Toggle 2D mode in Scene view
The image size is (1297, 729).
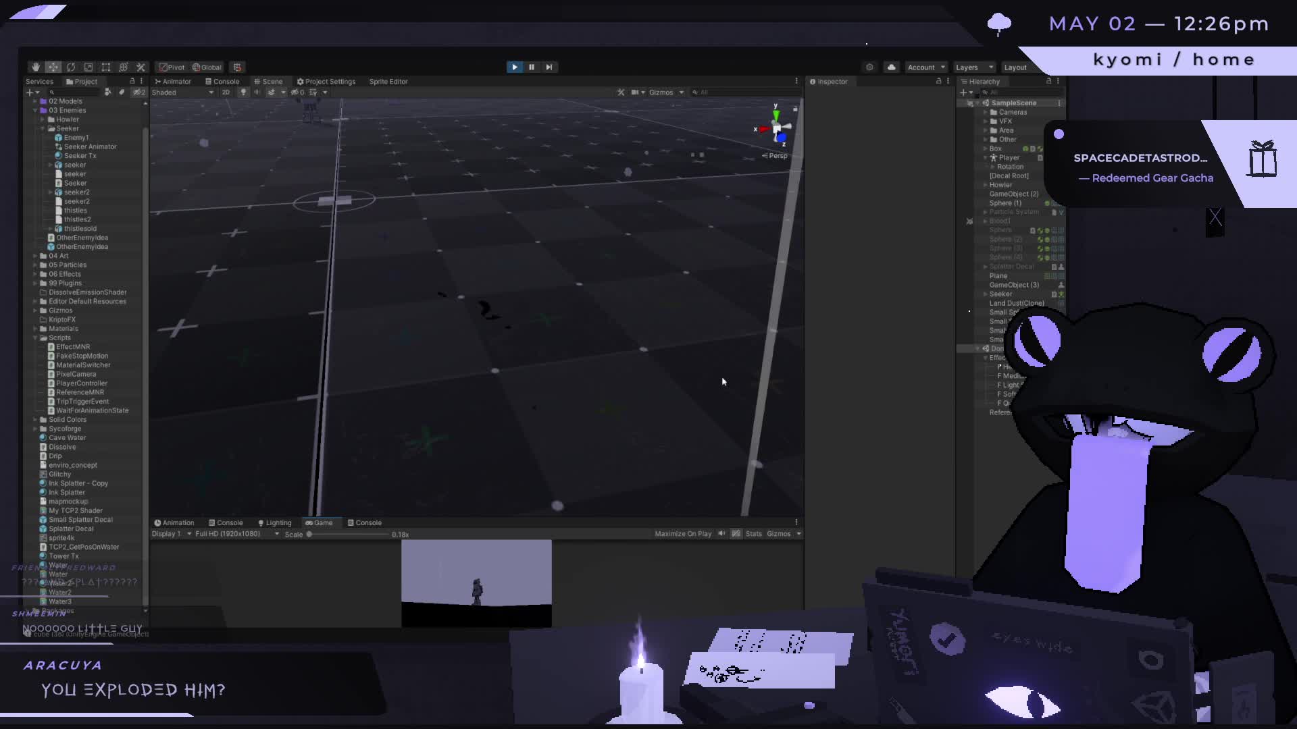point(226,92)
